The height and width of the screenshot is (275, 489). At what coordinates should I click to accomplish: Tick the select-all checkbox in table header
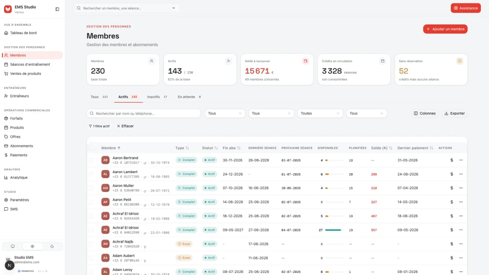click(91, 148)
